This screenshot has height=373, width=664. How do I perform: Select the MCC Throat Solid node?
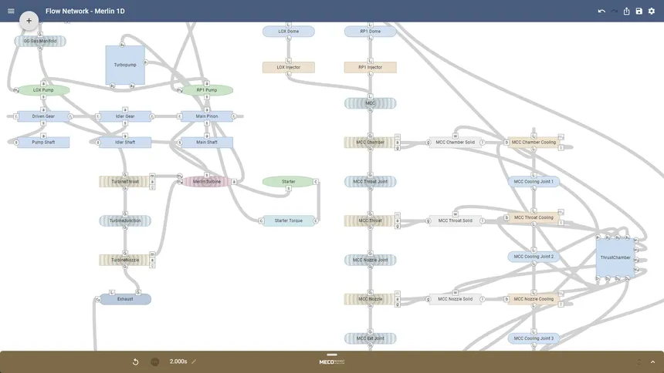[456, 220]
